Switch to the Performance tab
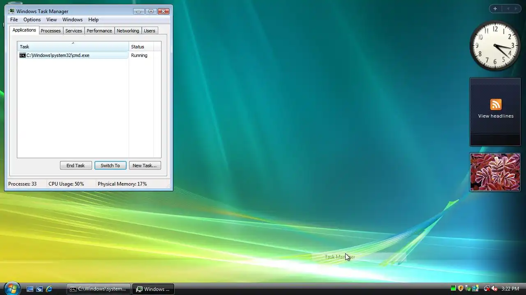Viewport: 526px width, 295px height. pos(99,31)
